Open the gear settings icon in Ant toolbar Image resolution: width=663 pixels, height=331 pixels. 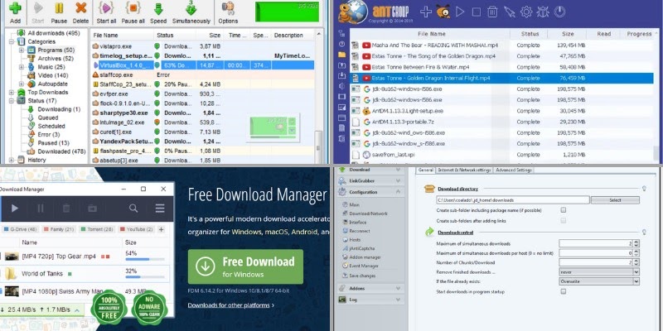coord(526,12)
